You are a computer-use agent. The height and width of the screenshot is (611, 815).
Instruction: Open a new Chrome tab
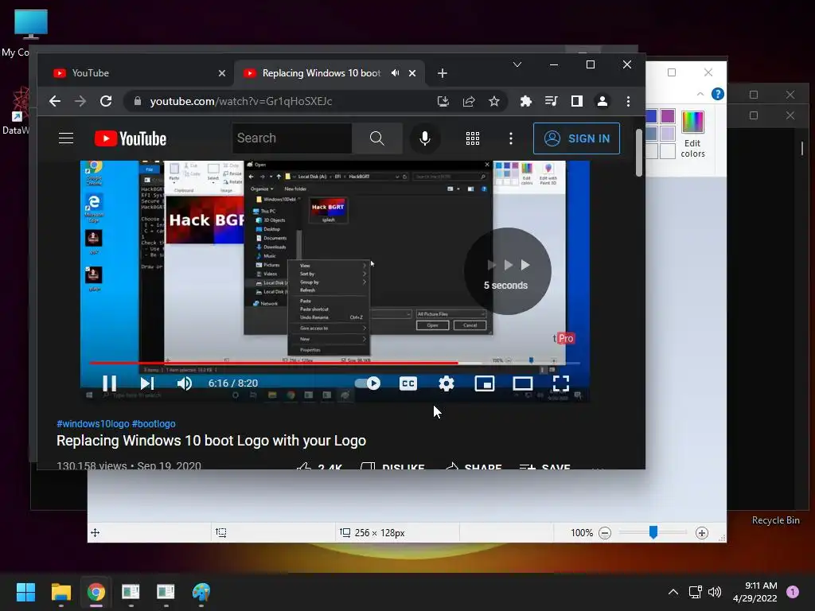coord(443,73)
